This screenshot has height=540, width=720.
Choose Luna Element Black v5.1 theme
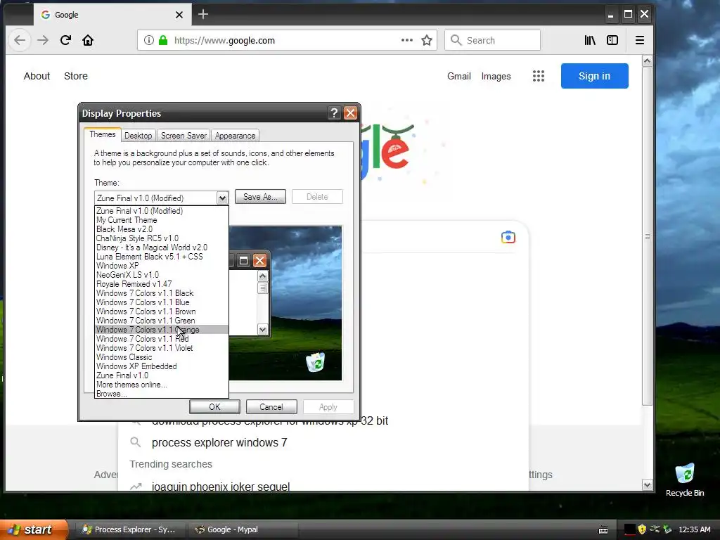[161, 257]
